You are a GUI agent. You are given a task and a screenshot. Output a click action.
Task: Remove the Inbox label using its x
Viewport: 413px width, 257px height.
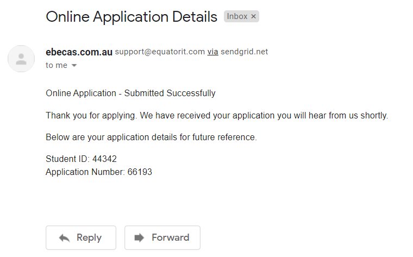click(x=253, y=16)
